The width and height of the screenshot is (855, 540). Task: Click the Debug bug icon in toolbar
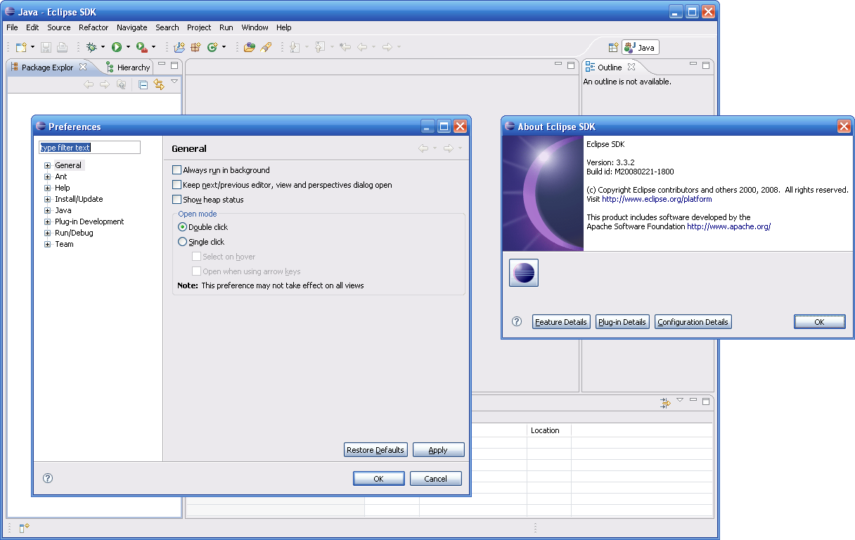click(x=91, y=47)
